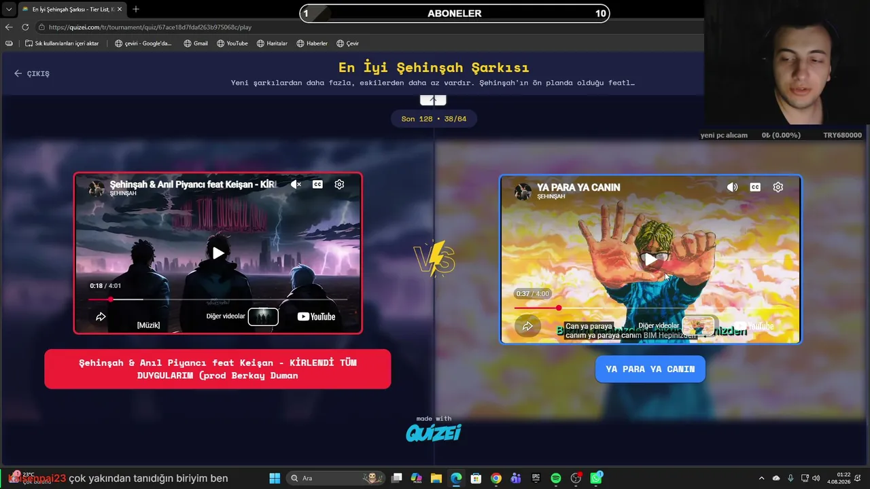Click the up-arrow collapse button below the title
Viewport: 870px width, 489px height.
[x=433, y=100]
